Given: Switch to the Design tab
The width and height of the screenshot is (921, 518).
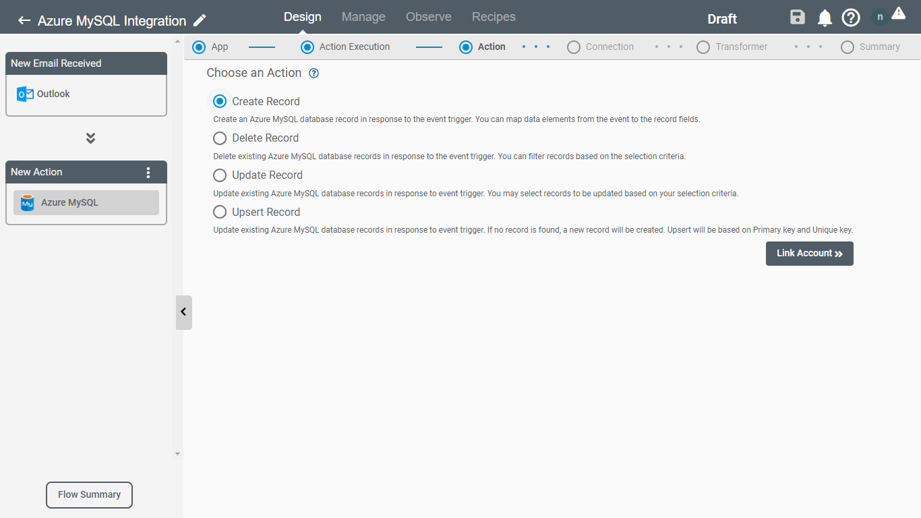Looking at the screenshot, I should click(303, 17).
